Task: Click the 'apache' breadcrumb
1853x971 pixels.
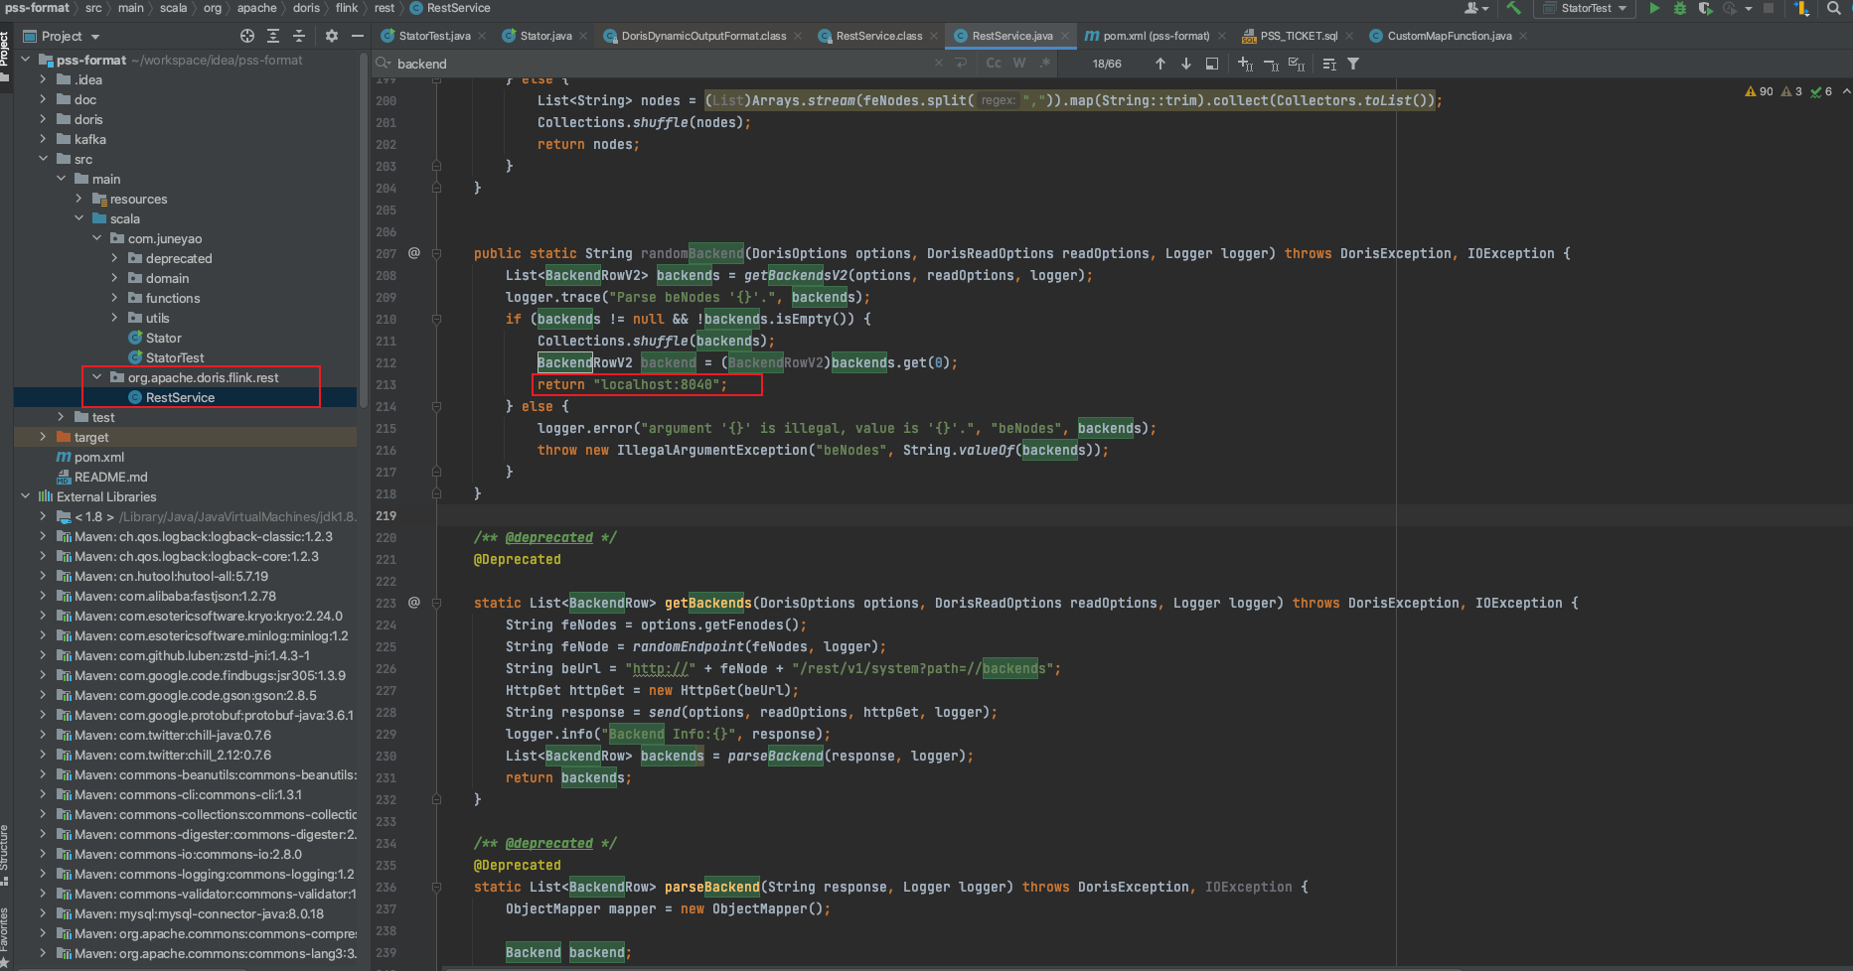Action: point(256,8)
